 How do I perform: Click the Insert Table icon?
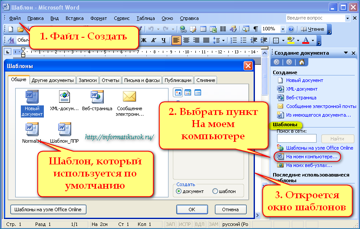203,29
